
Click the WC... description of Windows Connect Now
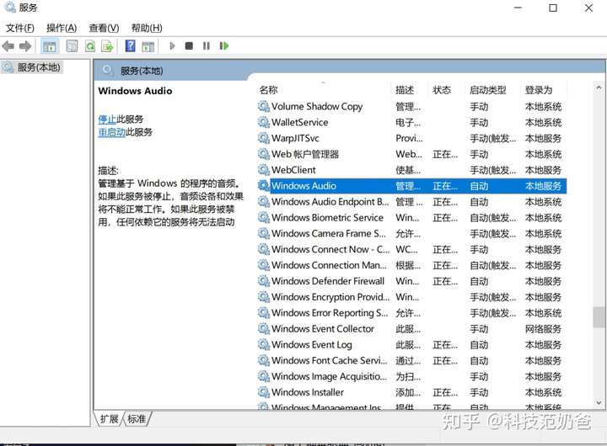pyautogui.click(x=406, y=249)
